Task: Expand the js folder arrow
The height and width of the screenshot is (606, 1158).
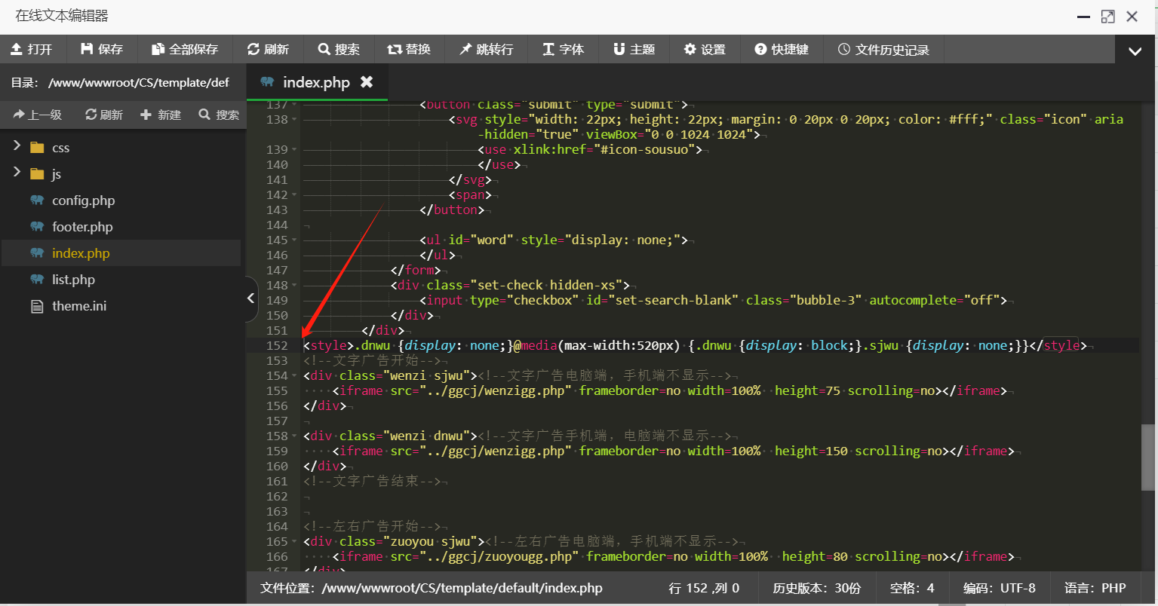Action: point(17,173)
